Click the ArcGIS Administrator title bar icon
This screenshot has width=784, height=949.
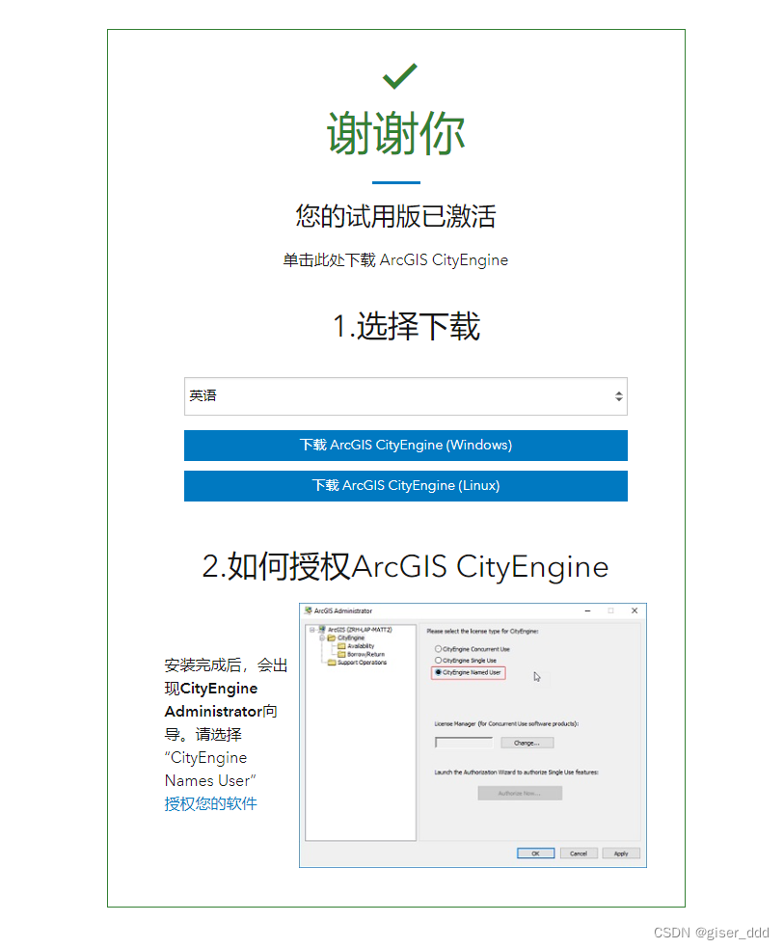(x=308, y=610)
